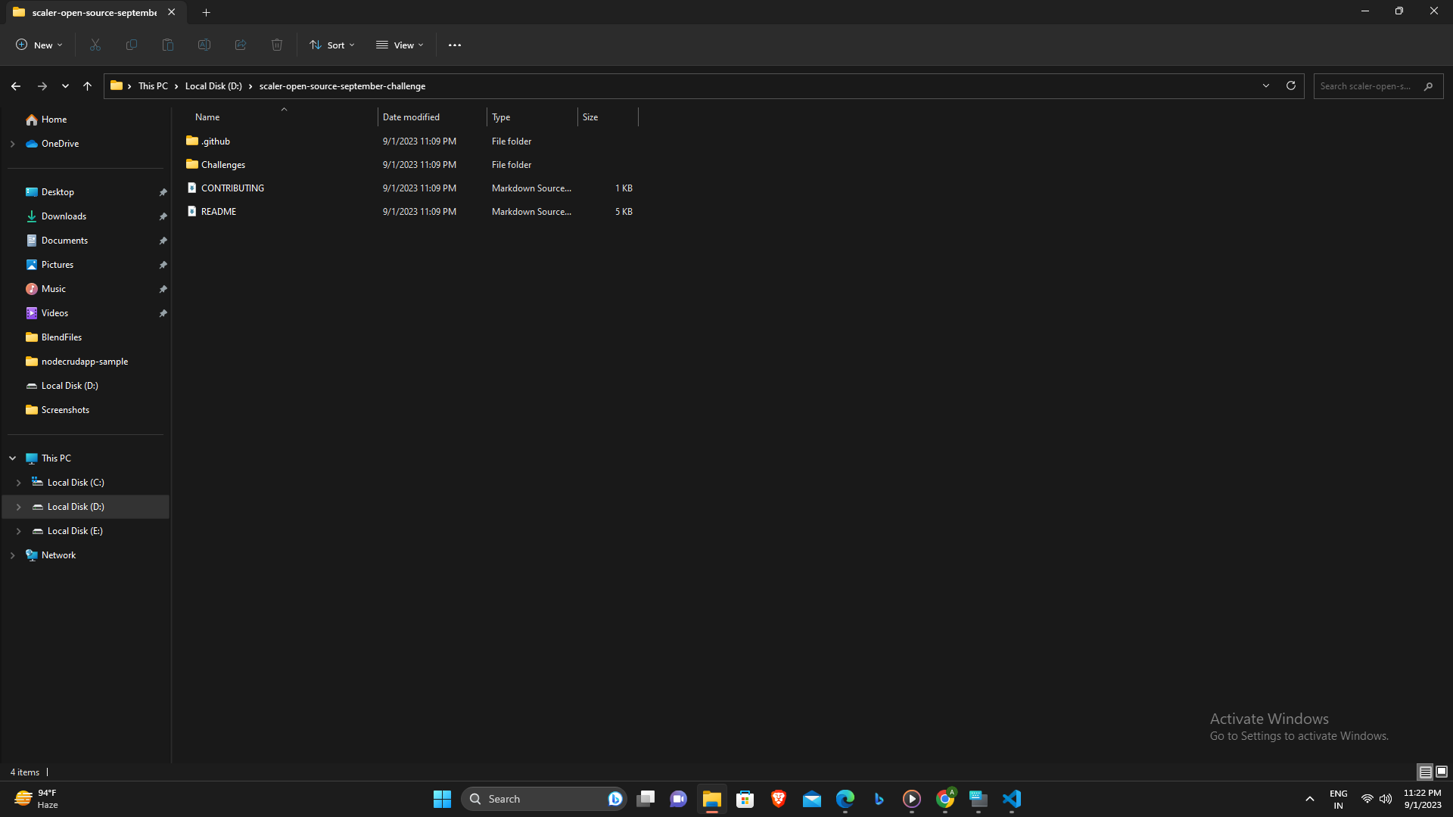The image size is (1453, 817).
Task: Click inside the folder search box
Action: (1370, 85)
